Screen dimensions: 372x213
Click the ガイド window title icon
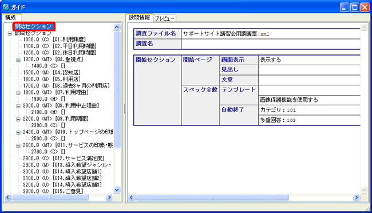pyautogui.click(x=6, y=7)
